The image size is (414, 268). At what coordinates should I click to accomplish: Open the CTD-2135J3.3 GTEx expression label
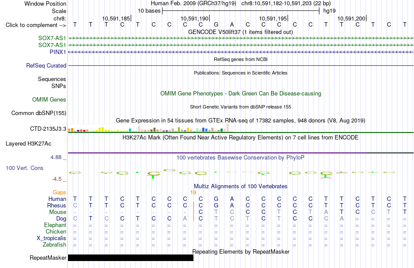coord(48,129)
